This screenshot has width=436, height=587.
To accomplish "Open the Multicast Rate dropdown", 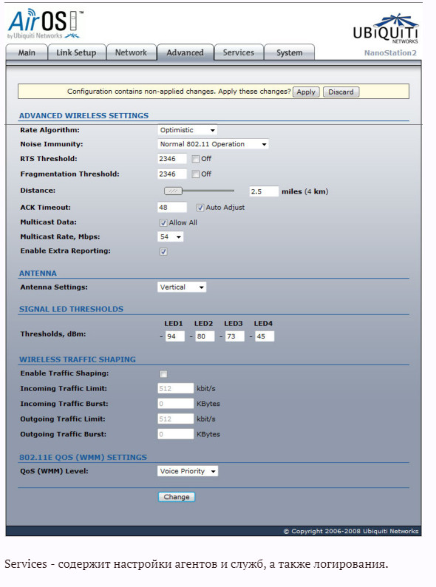I will coord(170,237).
